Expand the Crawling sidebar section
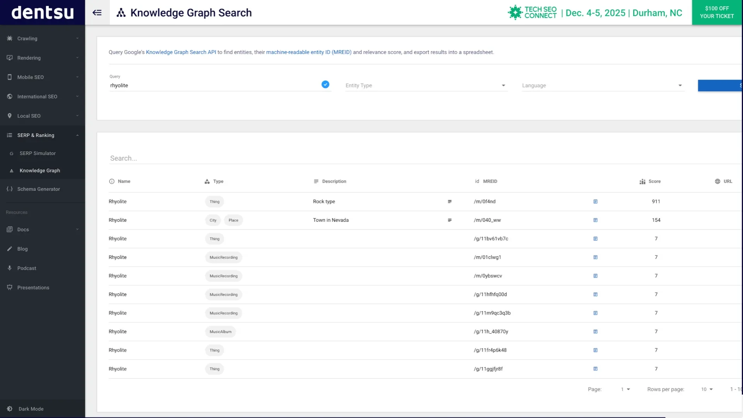 42,38
